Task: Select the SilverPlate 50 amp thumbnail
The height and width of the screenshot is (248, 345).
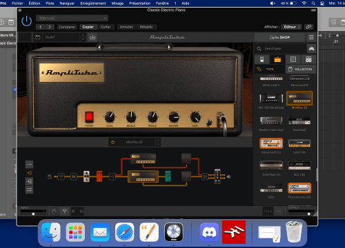Action: pos(271,165)
